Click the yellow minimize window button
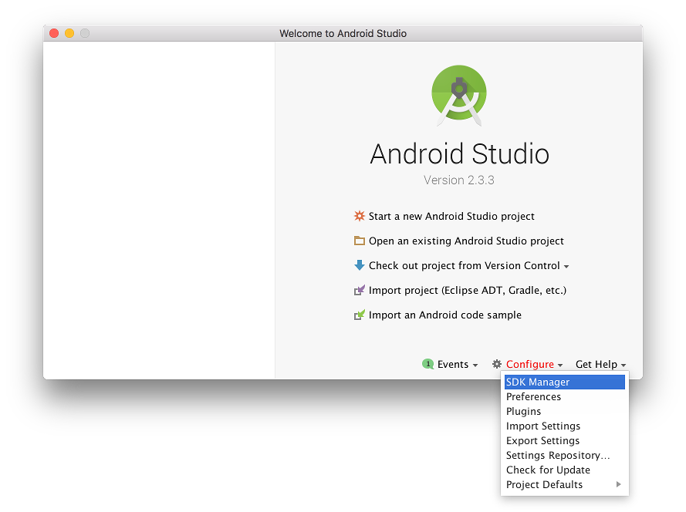Screen dimensions: 686x512 coord(69,33)
